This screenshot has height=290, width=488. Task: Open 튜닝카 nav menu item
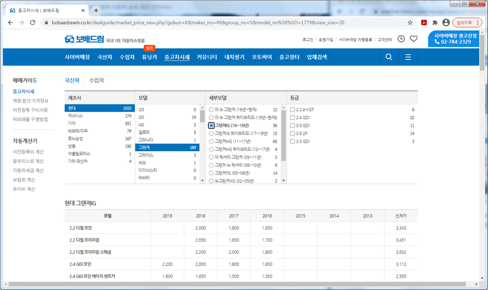[150, 57]
